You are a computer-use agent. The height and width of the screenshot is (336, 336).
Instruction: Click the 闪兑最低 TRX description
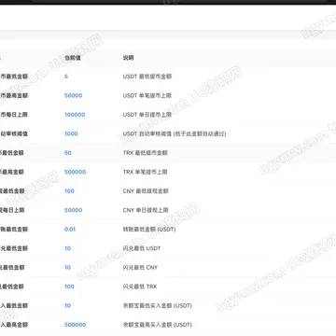140,287
